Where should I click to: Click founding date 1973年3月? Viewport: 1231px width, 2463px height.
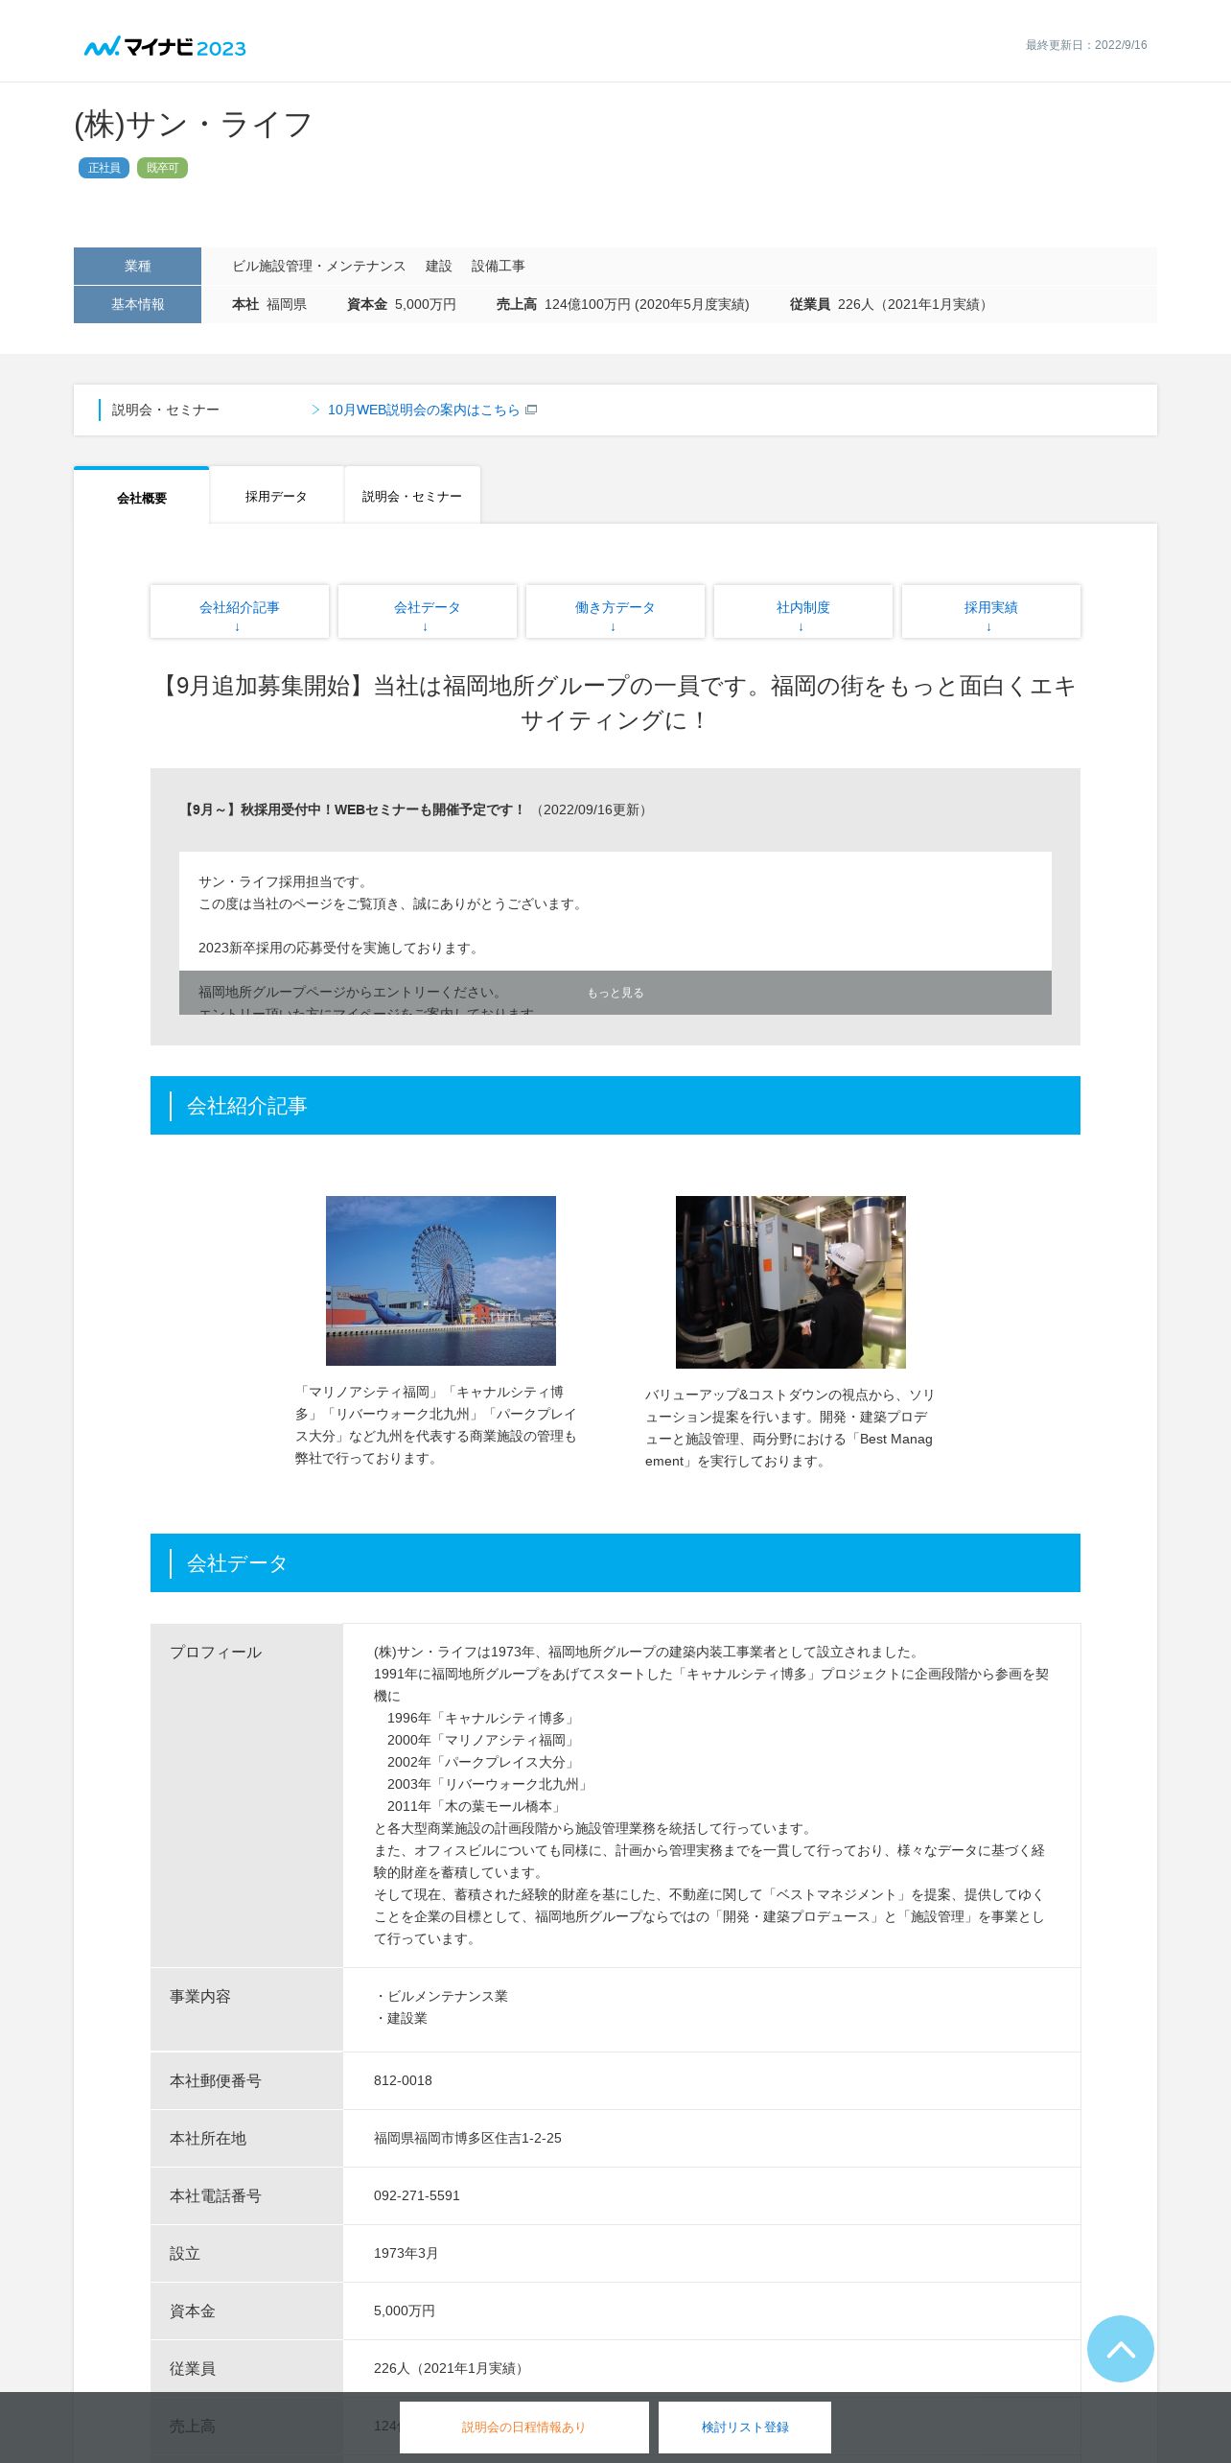pyautogui.click(x=406, y=2253)
